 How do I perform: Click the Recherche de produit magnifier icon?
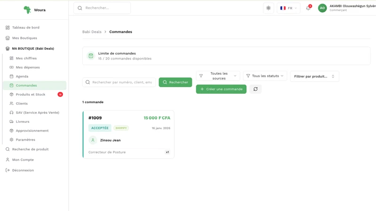pos(8,149)
